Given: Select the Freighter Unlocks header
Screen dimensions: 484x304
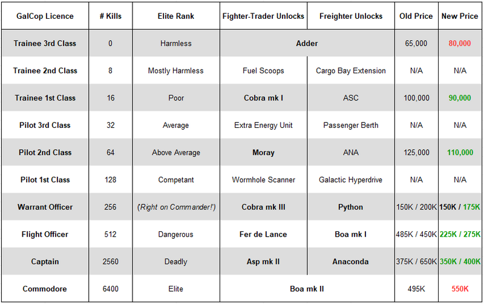Looking at the screenshot, I should point(351,16).
